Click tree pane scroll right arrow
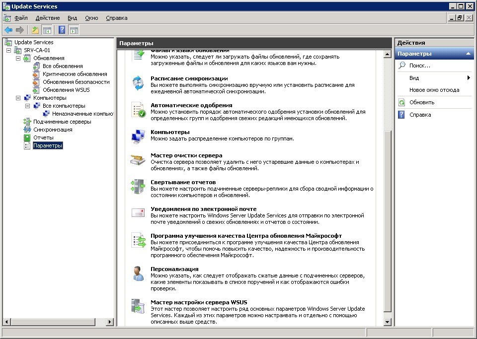 point(110,322)
